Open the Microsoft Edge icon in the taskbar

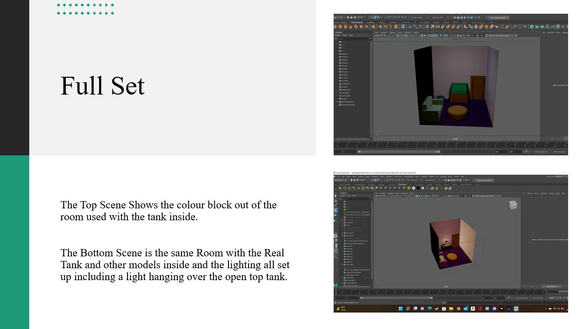(x=430, y=309)
